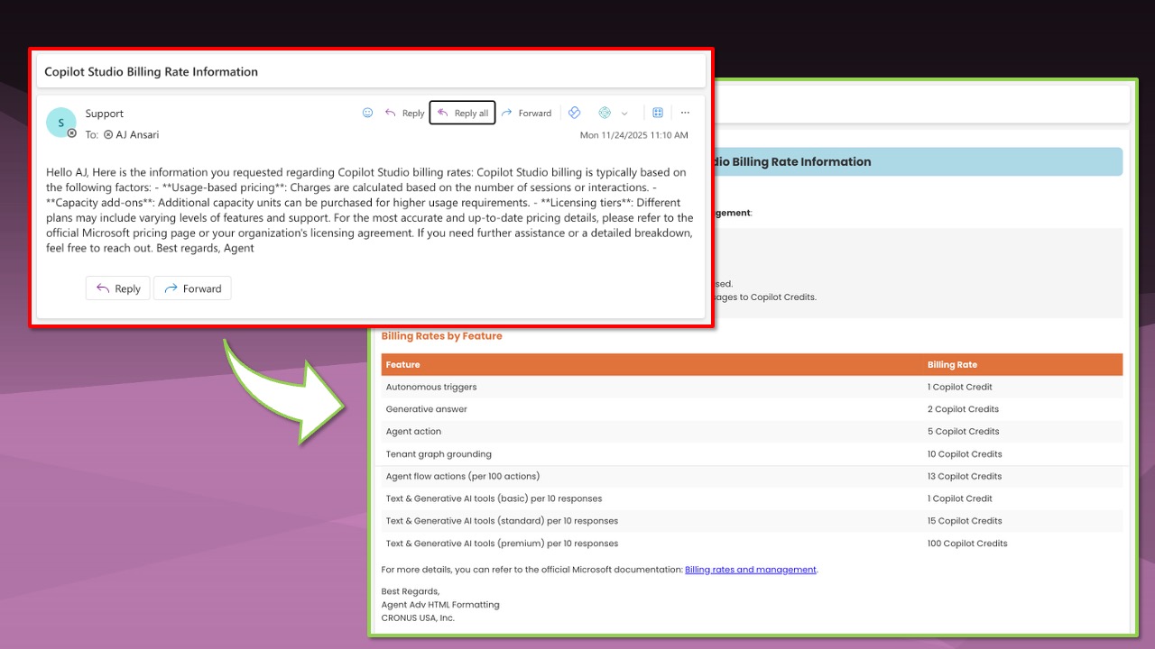
Task: Click the emoji reaction smiley icon
Action: (367, 113)
